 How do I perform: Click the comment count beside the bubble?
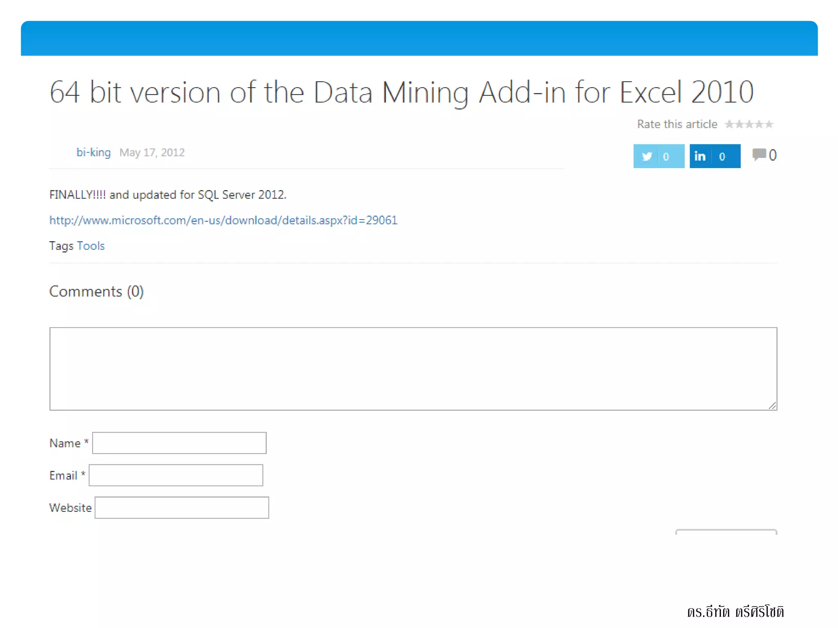tap(773, 155)
